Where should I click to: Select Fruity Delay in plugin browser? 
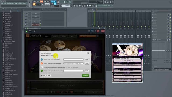pos(8,69)
